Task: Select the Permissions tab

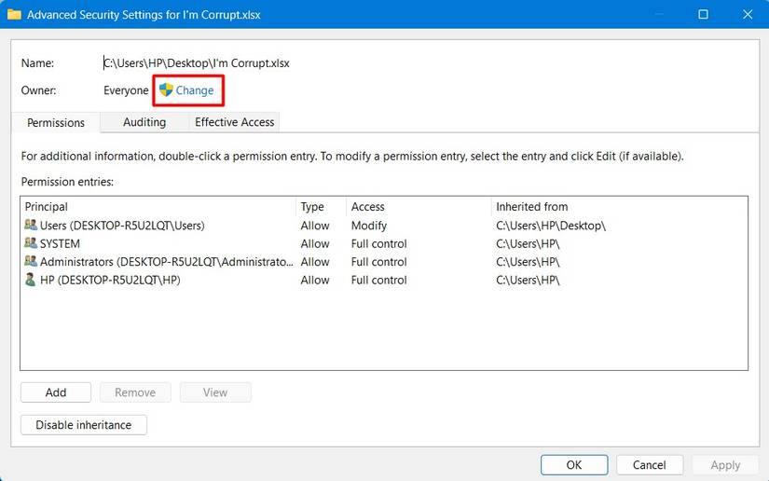Action: pyautogui.click(x=56, y=123)
